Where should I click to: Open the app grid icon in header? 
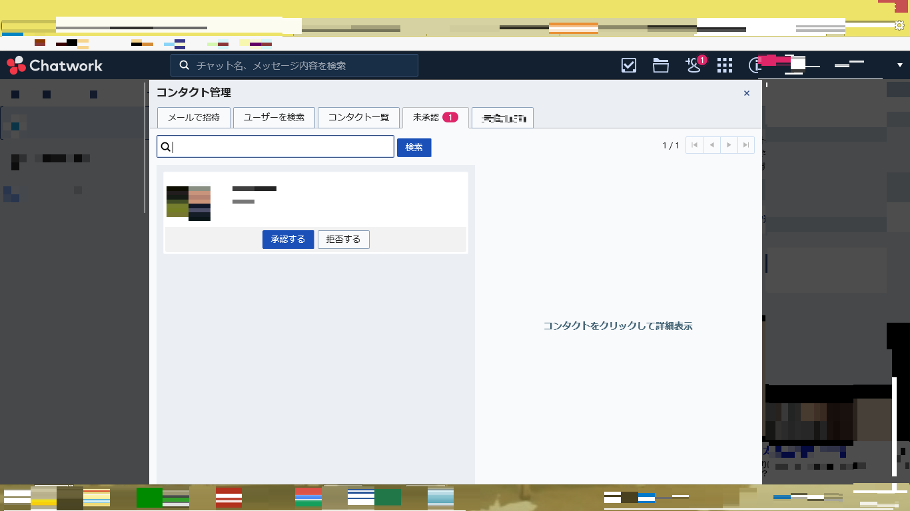(725, 65)
